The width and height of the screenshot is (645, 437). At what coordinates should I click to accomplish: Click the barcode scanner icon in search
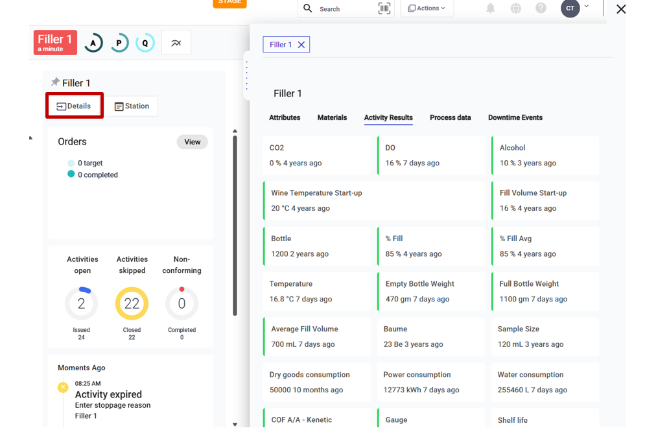point(384,8)
